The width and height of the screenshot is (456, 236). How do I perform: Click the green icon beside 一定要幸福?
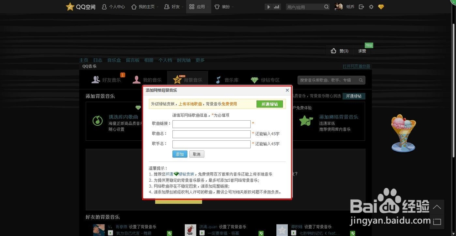point(261,233)
